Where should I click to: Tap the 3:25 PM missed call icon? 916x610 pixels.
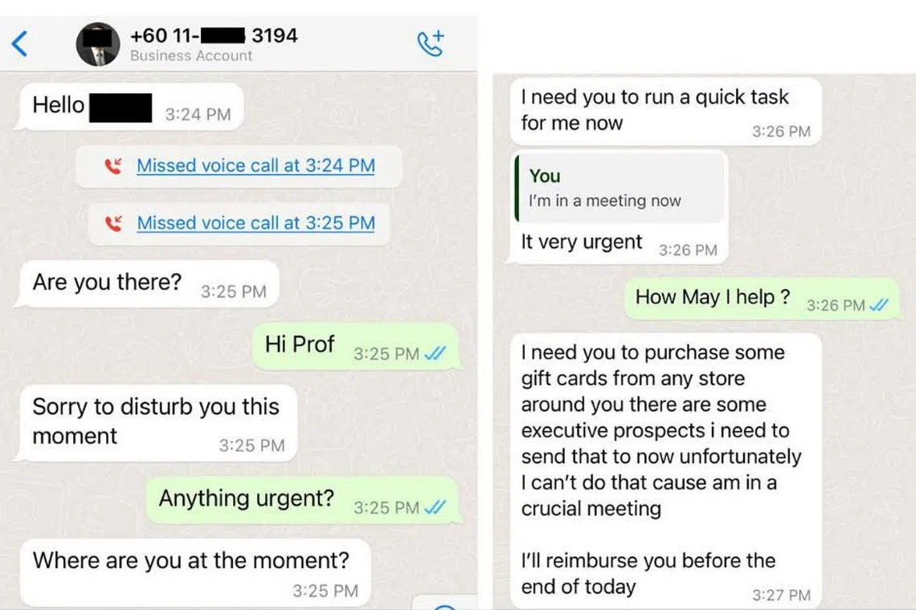pos(113,224)
